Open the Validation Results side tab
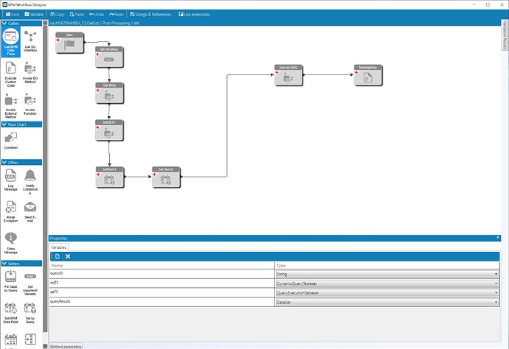Screen dimensions: 509x349 [505, 35]
